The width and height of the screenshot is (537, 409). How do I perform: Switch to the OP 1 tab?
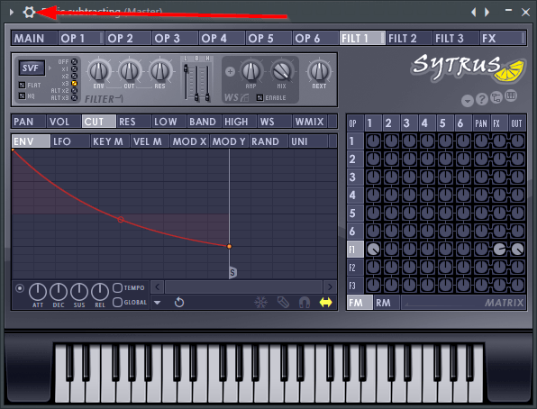81,38
